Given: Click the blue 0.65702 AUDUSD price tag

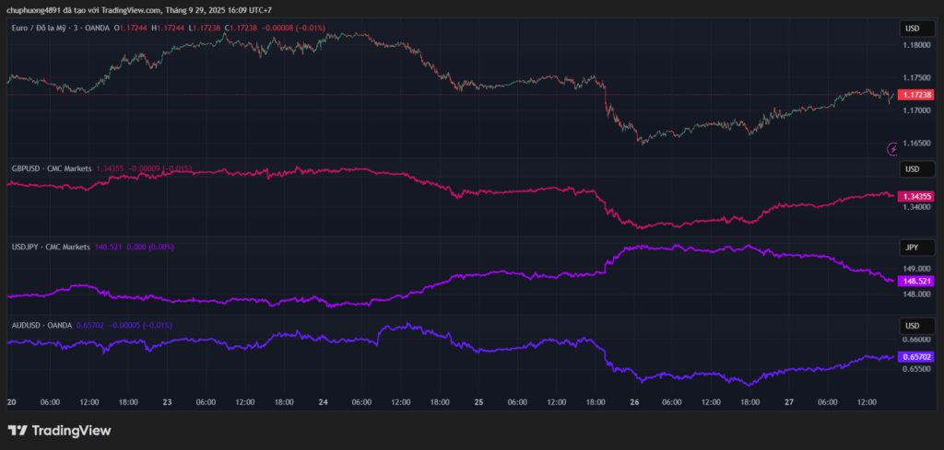Looking at the screenshot, I should click(916, 356).
